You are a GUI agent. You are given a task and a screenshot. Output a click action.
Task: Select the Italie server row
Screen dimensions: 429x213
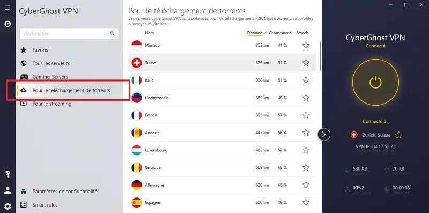pyautogui.click(x=222, y=80)
